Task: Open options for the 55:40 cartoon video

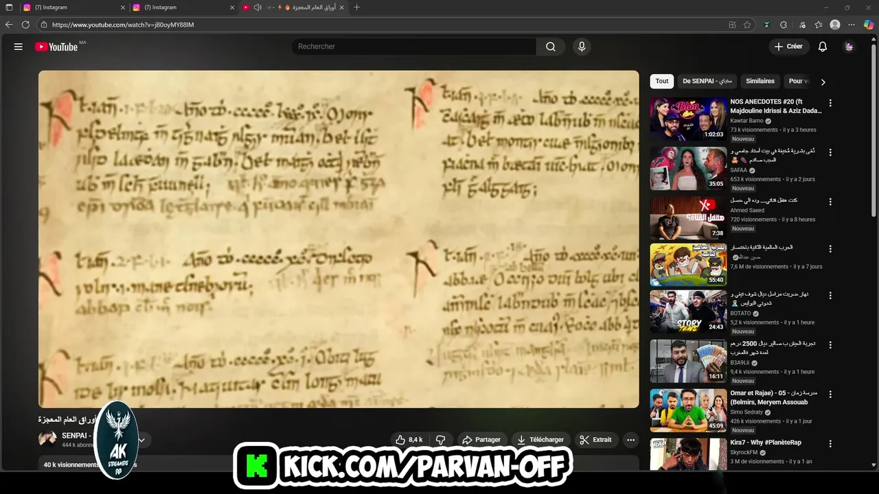Action: point(830,249)
